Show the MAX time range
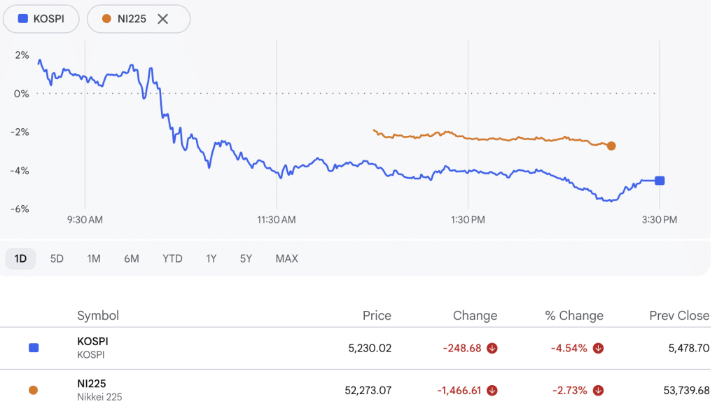717x404 pixels. [286, 258]
